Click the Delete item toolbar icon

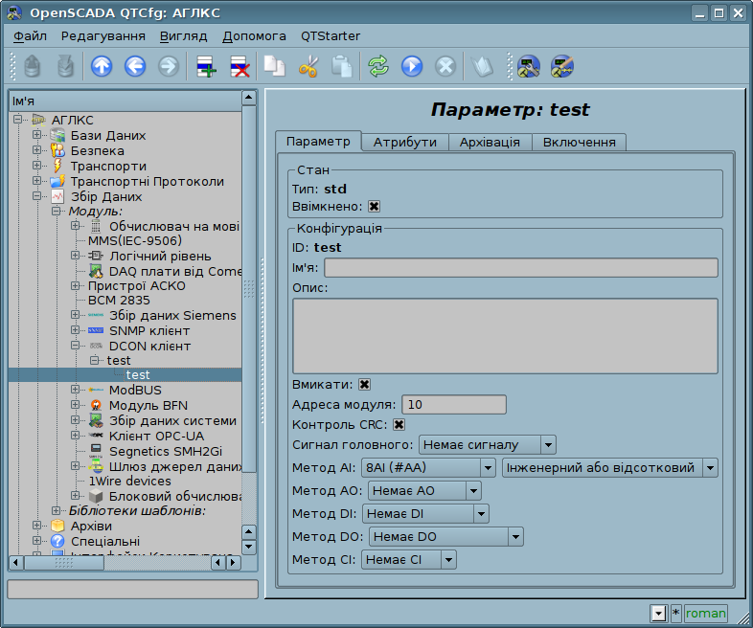pos(240,66)
